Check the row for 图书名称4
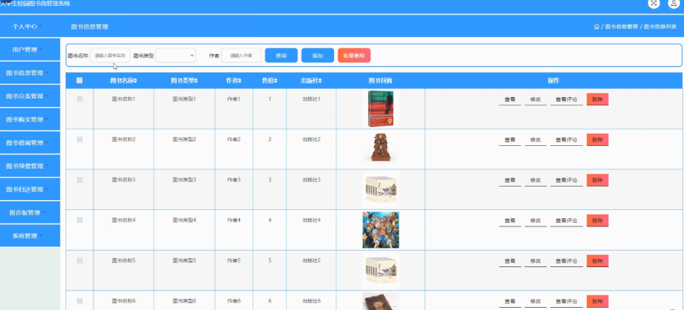Screen dimensions: 684x310 pos(80,220)
